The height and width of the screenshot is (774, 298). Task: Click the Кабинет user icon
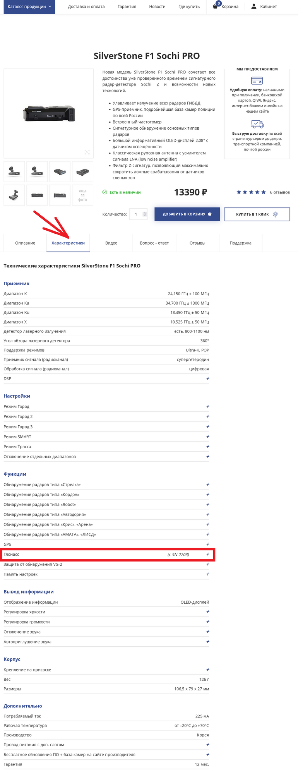point(254,7)
